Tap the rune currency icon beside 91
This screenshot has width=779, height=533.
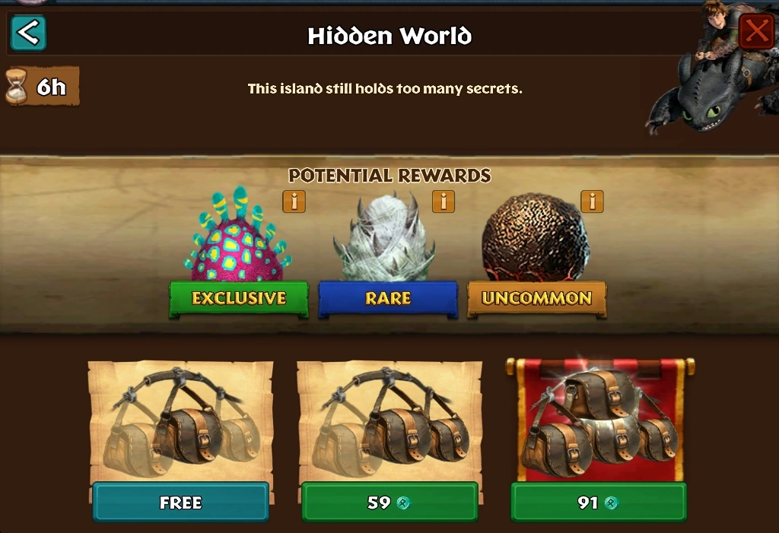[611, 503]
